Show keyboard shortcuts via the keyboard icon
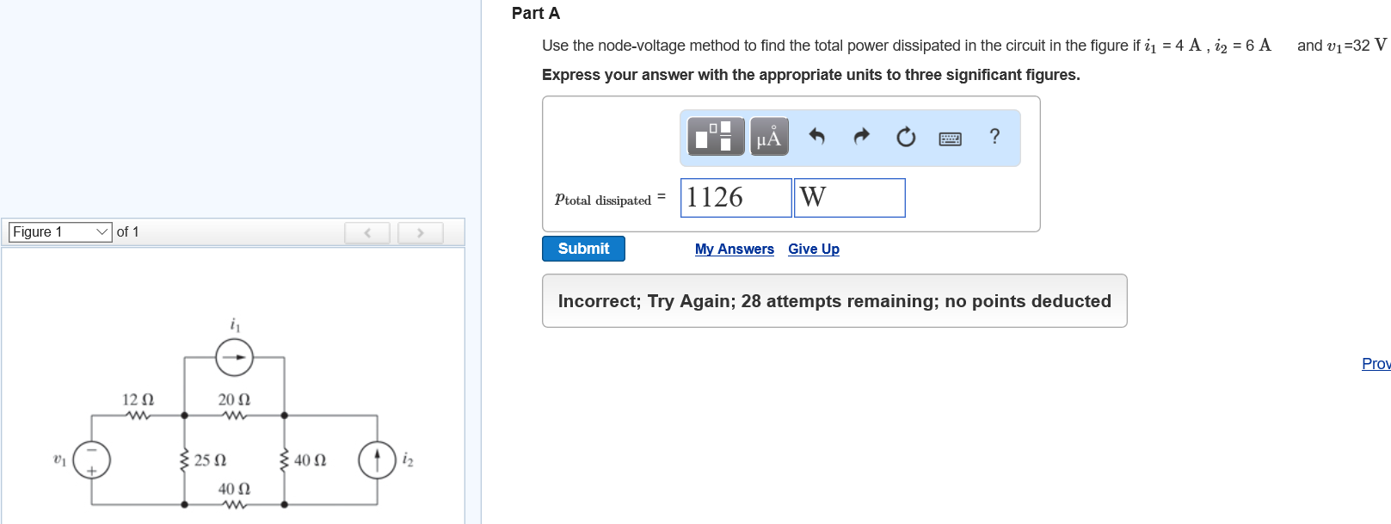1391x524 pixels. click(950, 138)
